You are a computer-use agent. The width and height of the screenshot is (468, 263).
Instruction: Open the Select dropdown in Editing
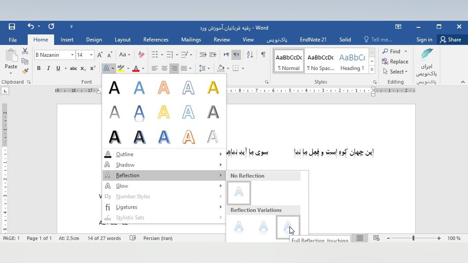pyautogui.click(x=395, y=72)
